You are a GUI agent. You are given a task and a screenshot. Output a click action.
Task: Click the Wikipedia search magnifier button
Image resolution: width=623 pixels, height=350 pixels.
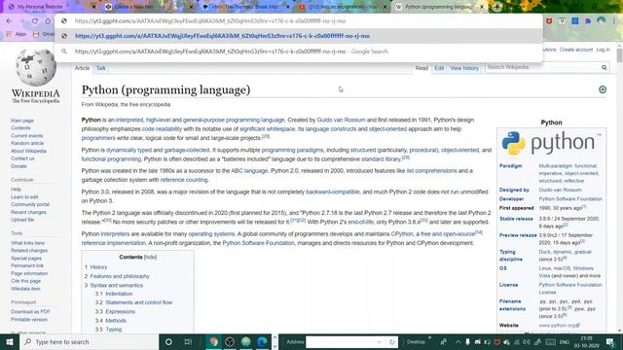(x=604, y=68)
